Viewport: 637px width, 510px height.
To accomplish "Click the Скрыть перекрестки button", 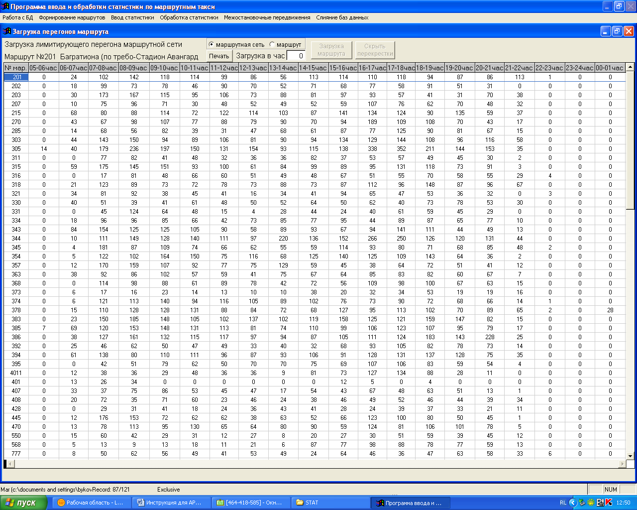I will point(375,50).
